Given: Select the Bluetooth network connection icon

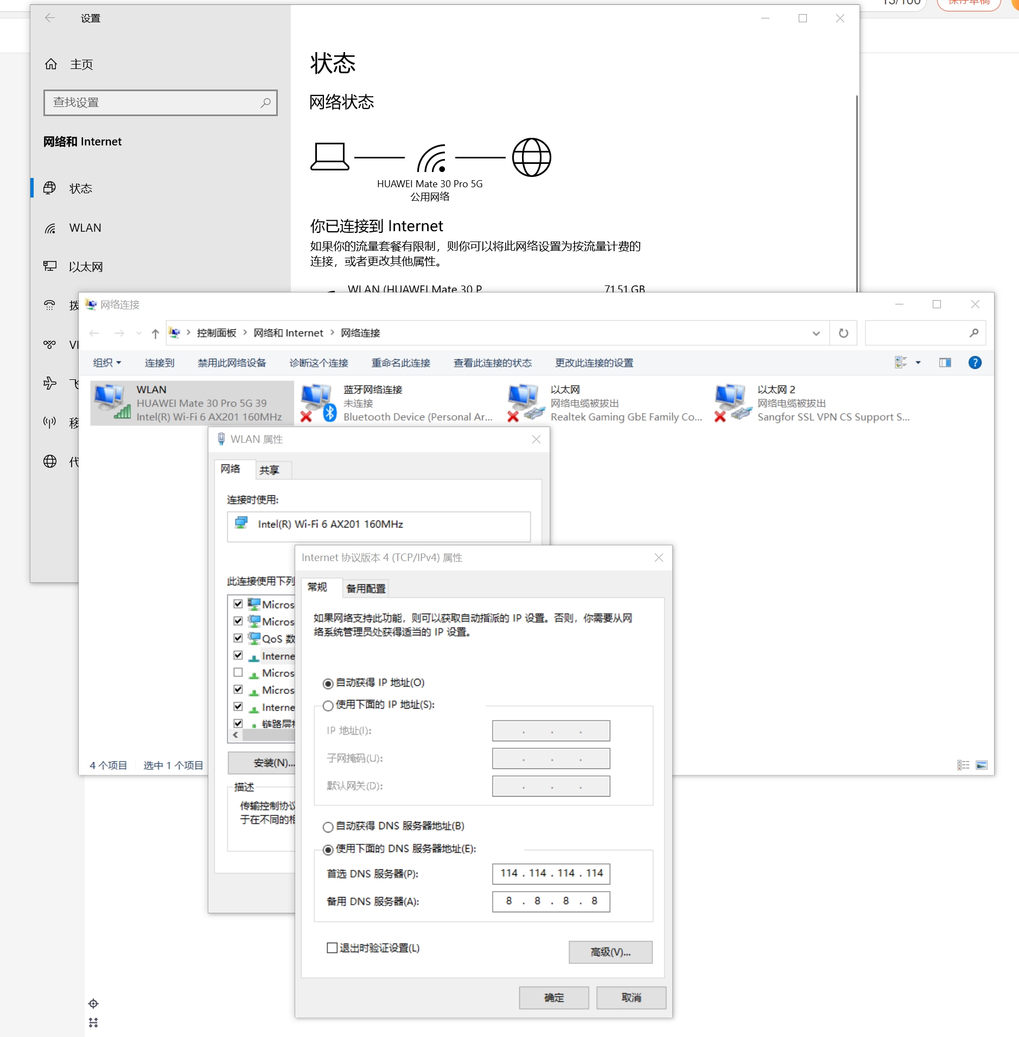Looking at the screenshot, I should [319, 403].
